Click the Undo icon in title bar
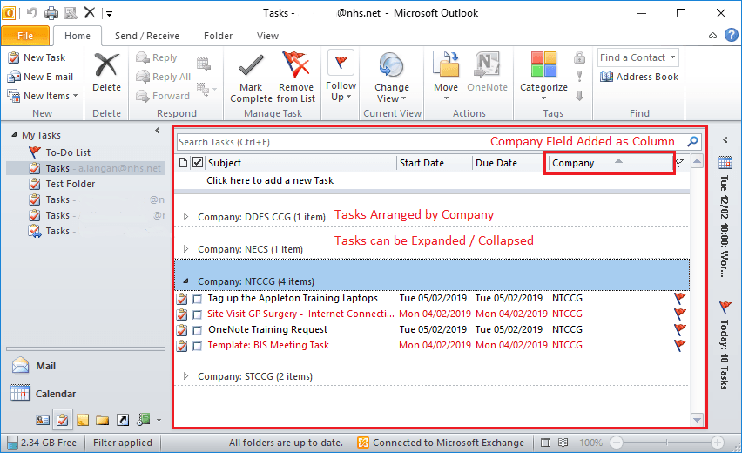The image size is (742, 453). [31, 13]
